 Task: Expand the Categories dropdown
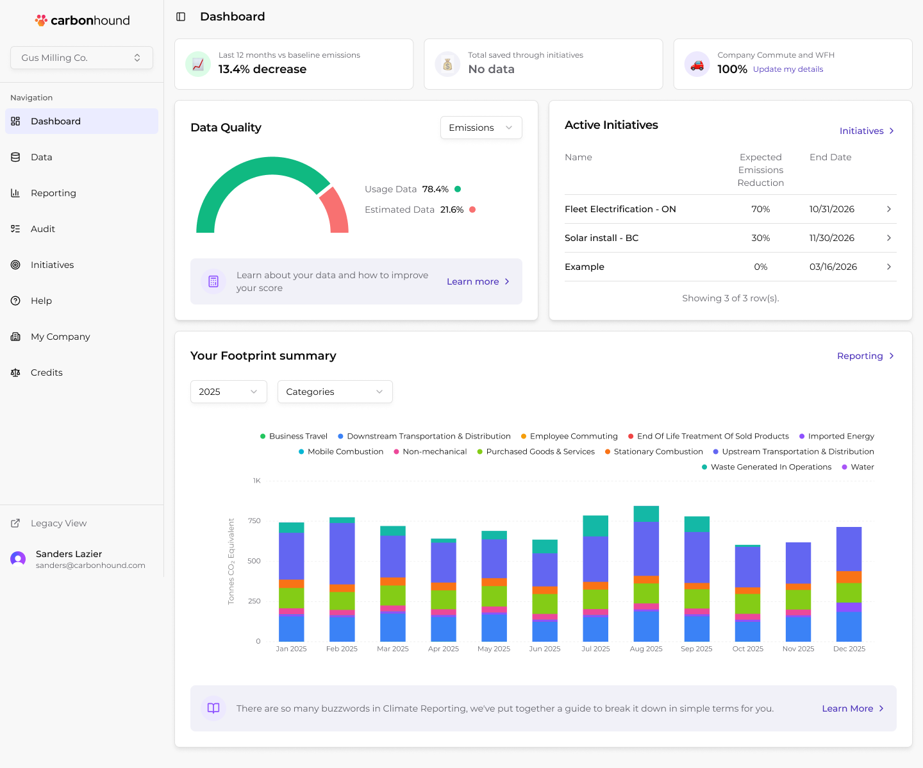(x=335, y=392)
